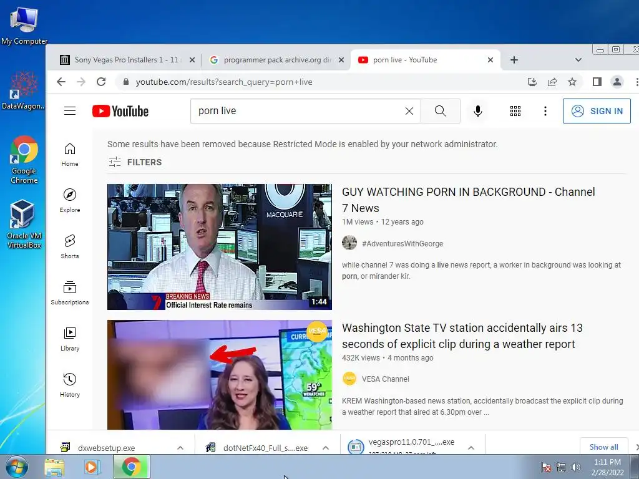
Task: Open the VESA Channel avatar icon
Action: (x=349, y=379)
